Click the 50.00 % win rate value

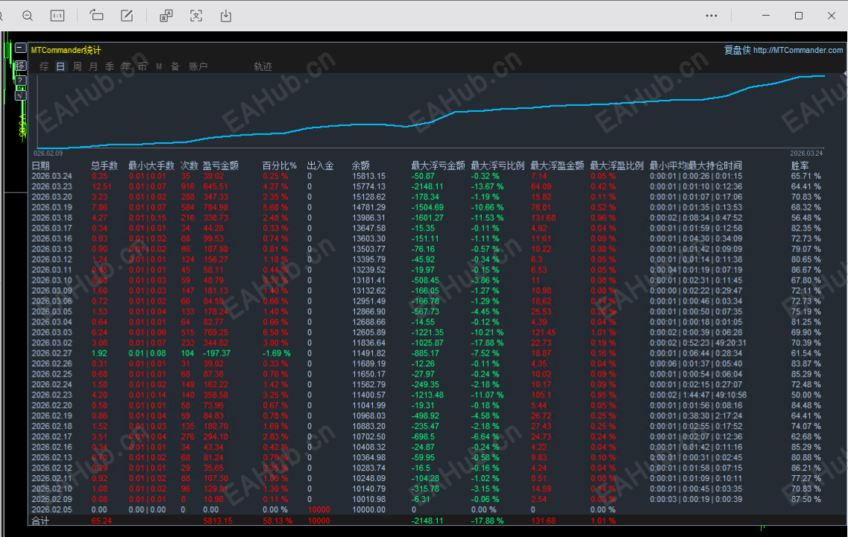805,395
